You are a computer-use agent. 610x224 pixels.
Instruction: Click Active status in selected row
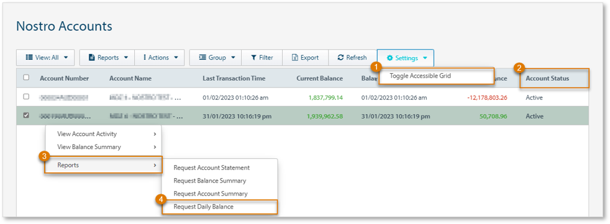[535, 116]
